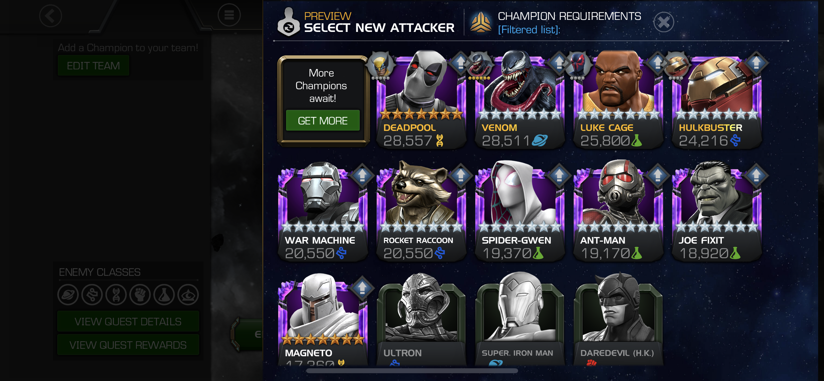Select the Science flask enemy class icon
824x381 pixels.
click(x=164, y=295)
